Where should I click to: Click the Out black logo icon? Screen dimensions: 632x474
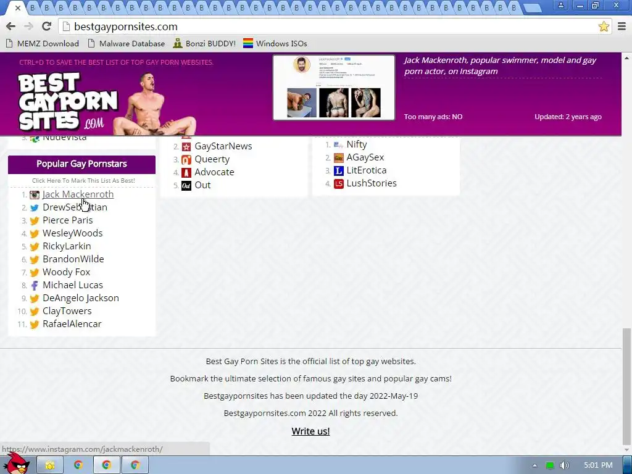point(186,186)
